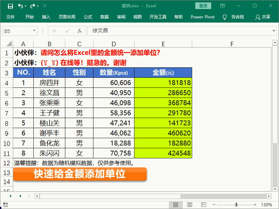The width and height of the screenshot is (279, 209).
Task: Open the Redo history dropdown arrow
Action: coord(38,6)
